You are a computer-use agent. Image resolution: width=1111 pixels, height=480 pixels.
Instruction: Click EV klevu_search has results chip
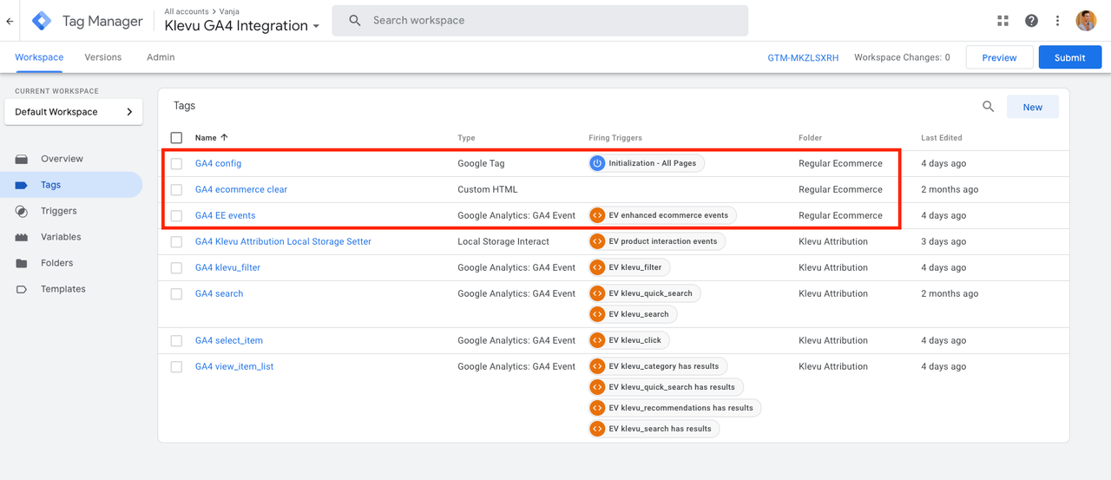pyautogui.click(x=654, y=429)
